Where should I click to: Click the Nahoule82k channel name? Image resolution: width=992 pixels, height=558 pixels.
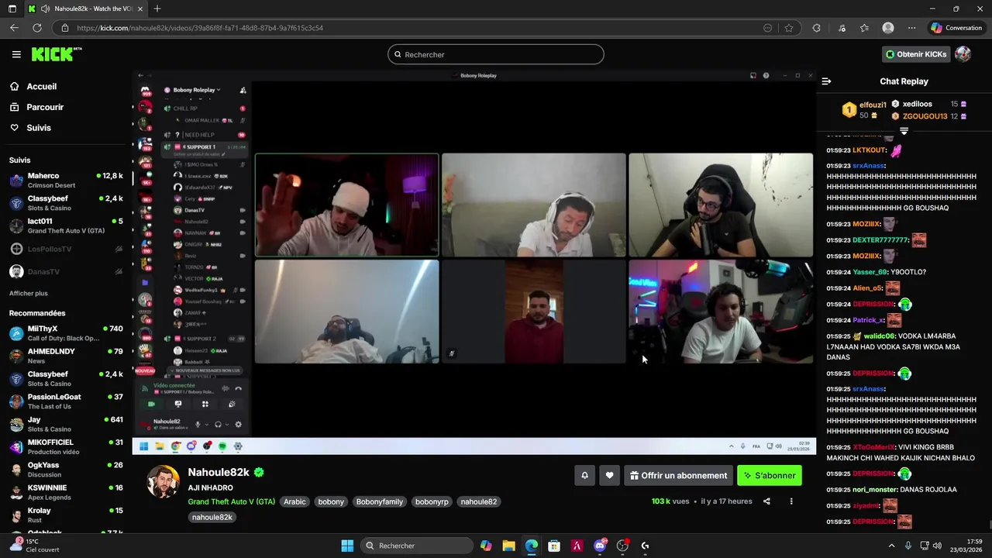[x=219, y=472]
